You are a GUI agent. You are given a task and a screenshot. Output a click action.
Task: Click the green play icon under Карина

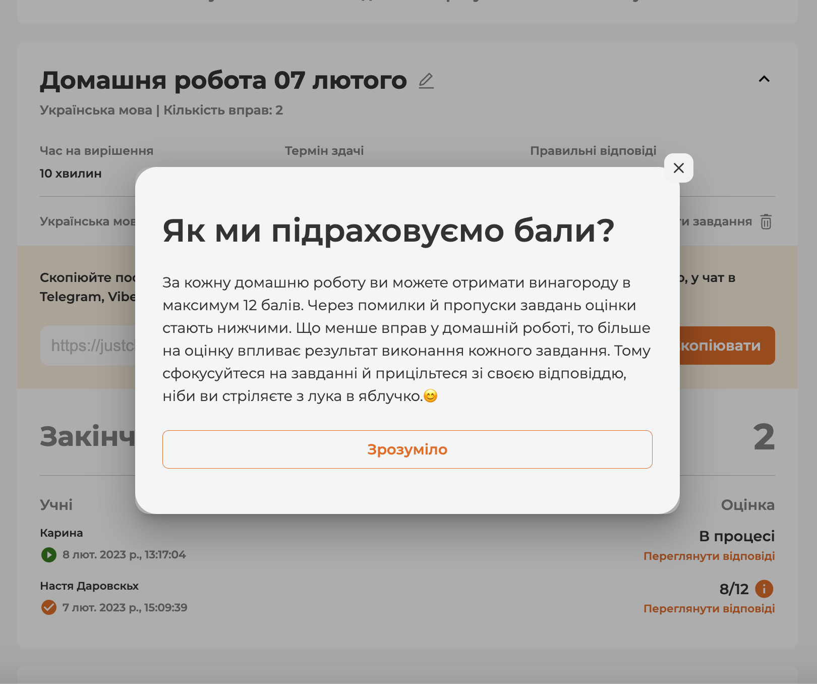click(x=49, y=555)
